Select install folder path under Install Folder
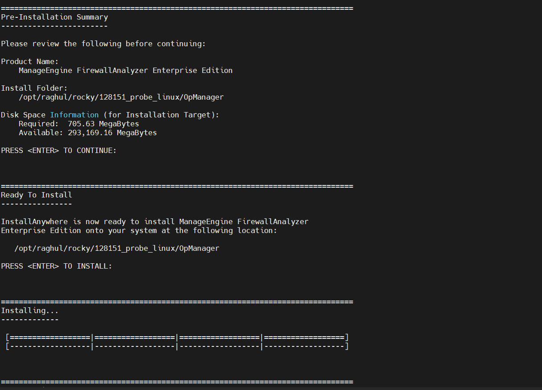Image resolution: width=542 pixels, height=390 pixels. (121, 97)
